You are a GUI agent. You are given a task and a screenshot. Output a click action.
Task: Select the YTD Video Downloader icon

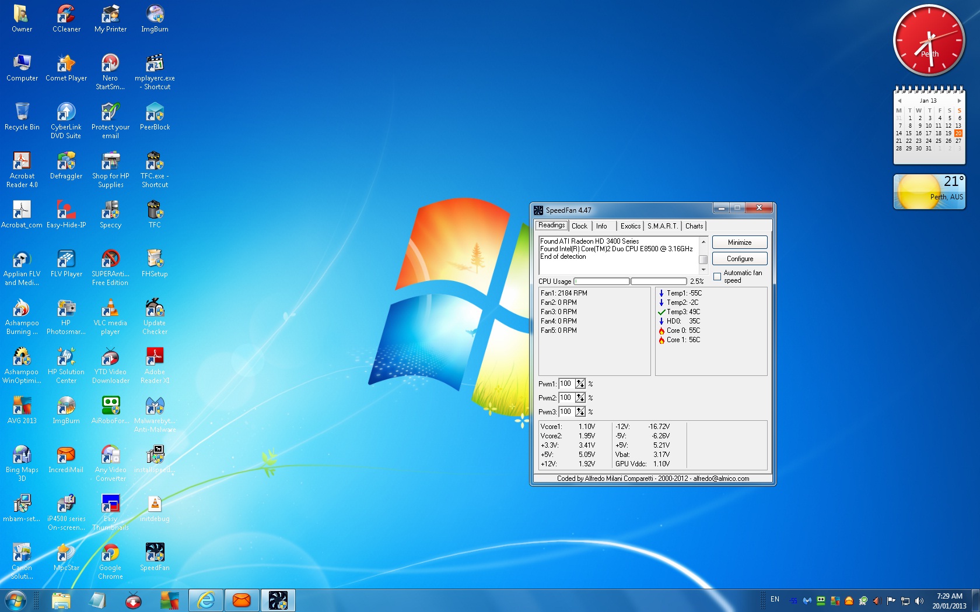tap(110, 365)
